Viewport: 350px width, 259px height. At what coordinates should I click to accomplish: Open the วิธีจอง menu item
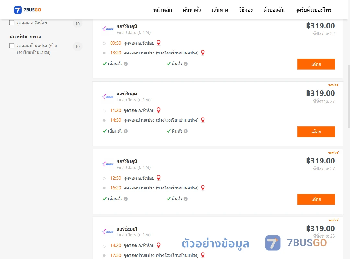pos(246,10)
